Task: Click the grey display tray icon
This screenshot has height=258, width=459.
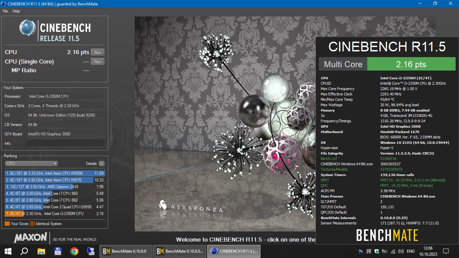Action: click(369, 251)
